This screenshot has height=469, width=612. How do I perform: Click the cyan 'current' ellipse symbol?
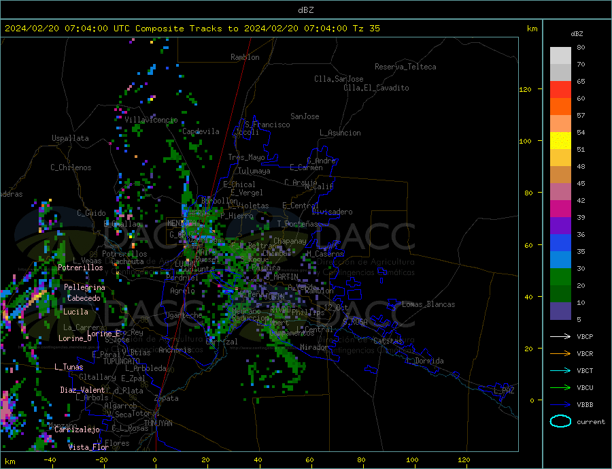pos(561,421)
